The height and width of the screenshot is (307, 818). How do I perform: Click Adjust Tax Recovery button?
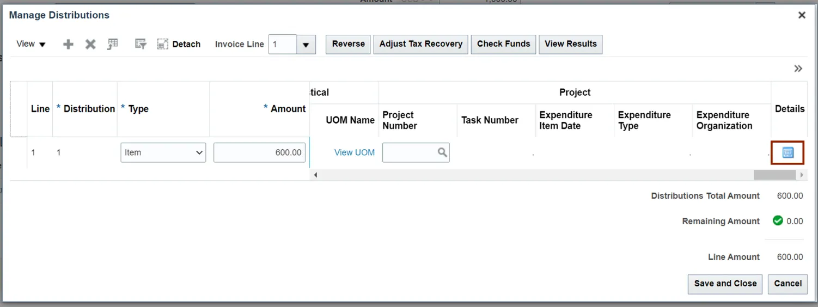click(420, 44)
